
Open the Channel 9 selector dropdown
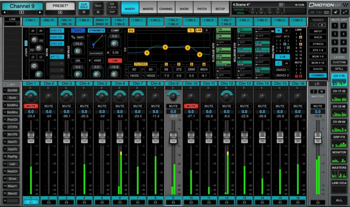[x=22, y=12]
